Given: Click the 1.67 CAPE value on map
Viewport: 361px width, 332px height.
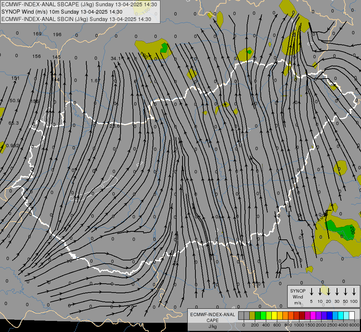Looking at the screenshot, I should coord(95,81).
